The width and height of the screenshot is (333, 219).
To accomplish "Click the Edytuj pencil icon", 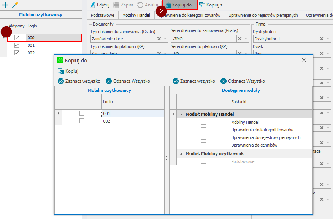I will (92, 5).
